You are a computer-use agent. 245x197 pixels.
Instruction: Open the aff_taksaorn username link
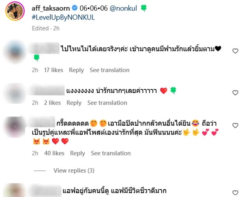click(51, 8)
